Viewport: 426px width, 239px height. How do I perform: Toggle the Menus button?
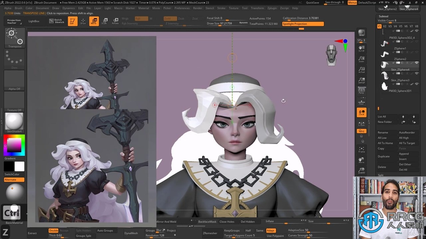click(x=352, y=3)
